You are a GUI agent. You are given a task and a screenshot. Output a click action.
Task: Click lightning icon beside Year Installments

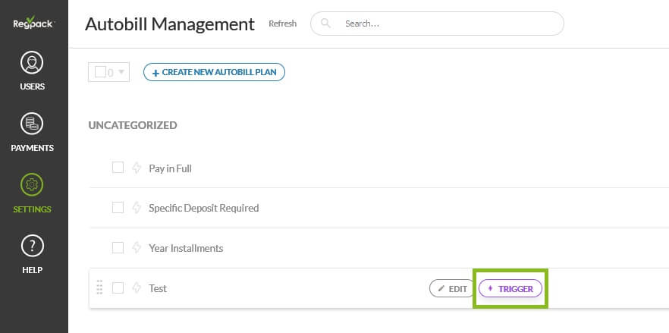click(137, 247)
